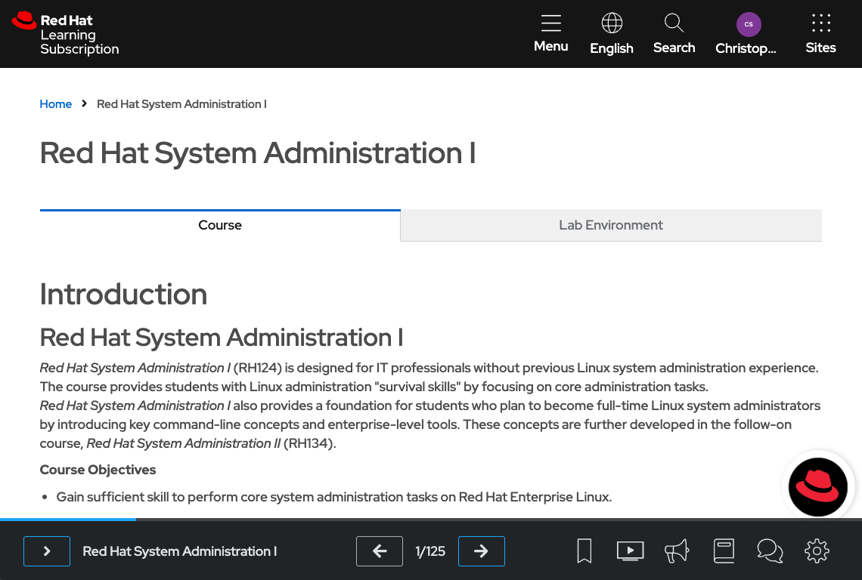Select the Course tab
Screen dimensions: 862x580
[219, 225]
